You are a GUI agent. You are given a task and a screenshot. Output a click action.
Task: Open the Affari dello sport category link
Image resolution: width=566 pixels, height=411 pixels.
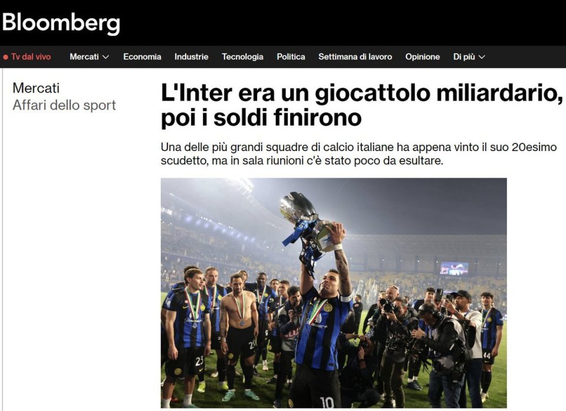point(64,105)
